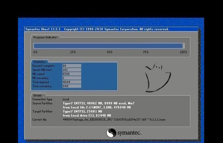
Task: Click the Local connection value
Action: (x=66, y=99)
